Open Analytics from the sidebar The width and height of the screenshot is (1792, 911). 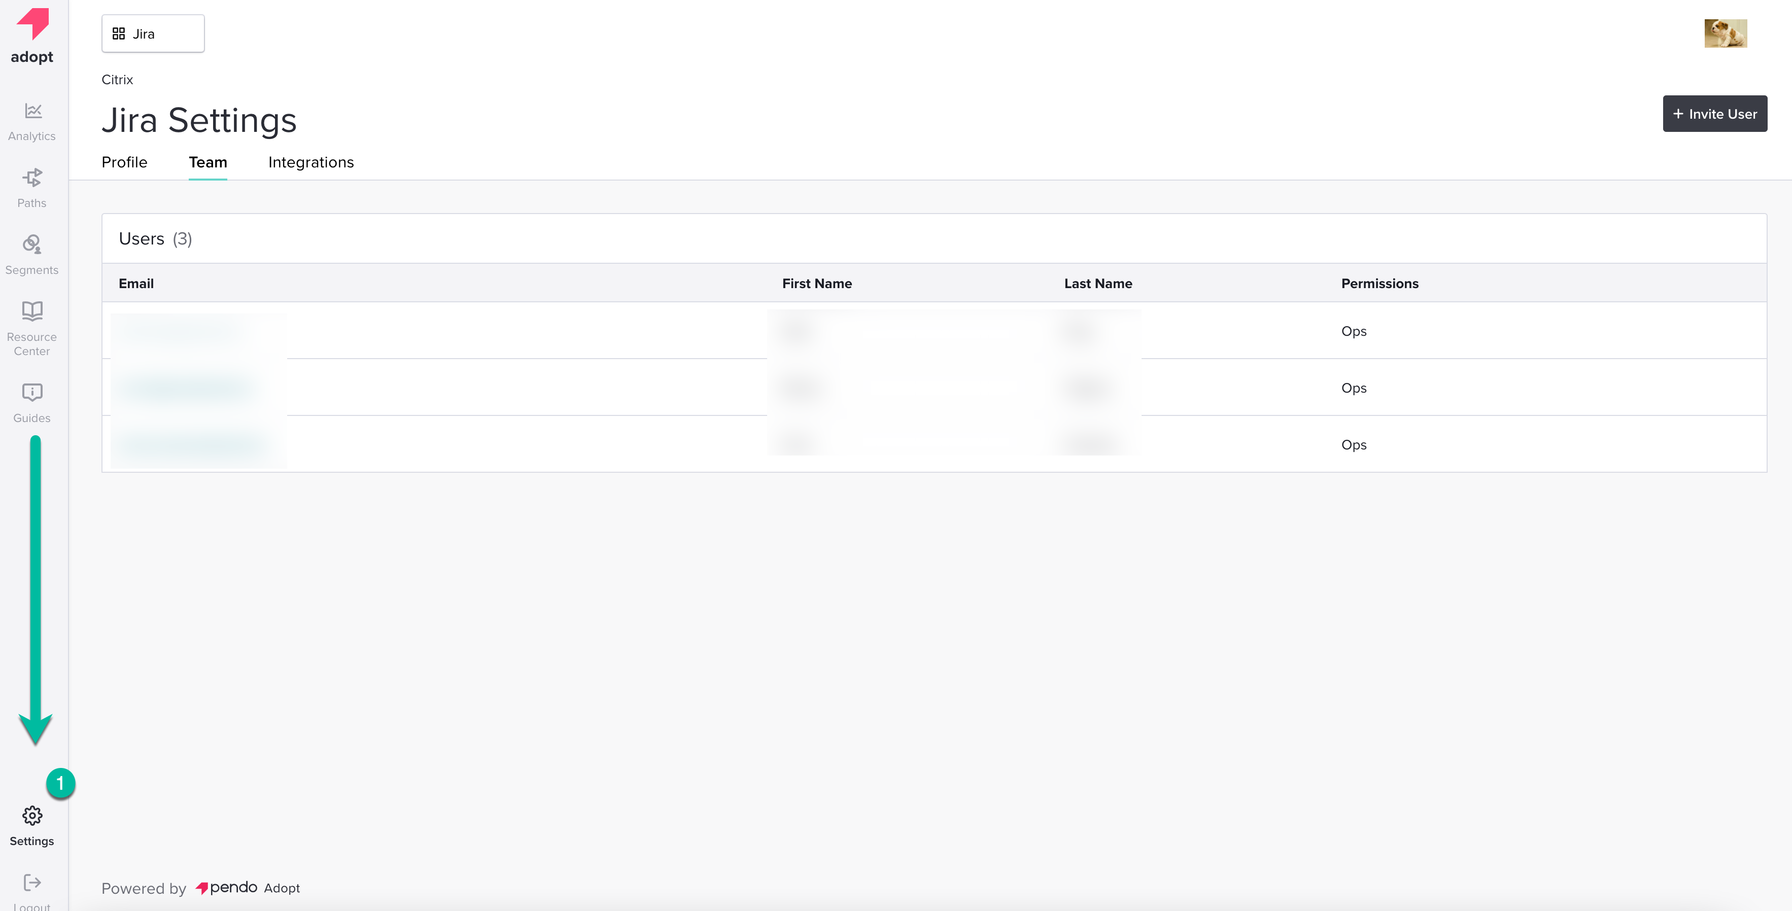[32, 122]
